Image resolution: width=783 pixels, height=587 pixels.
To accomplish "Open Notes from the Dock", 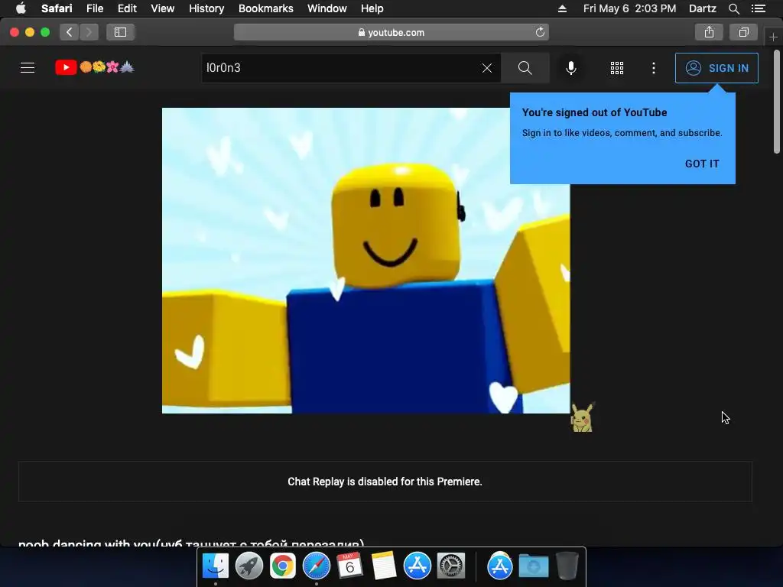I will (384, 566).
